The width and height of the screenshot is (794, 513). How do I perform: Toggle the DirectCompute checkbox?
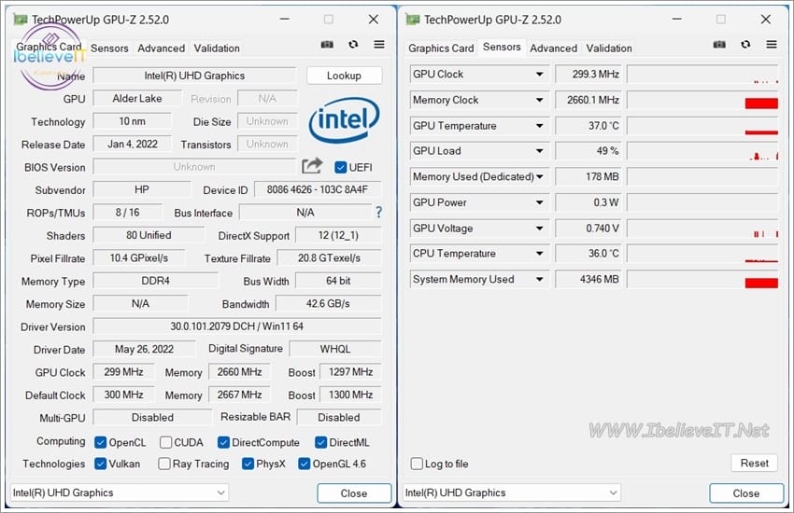coord(223,443)
